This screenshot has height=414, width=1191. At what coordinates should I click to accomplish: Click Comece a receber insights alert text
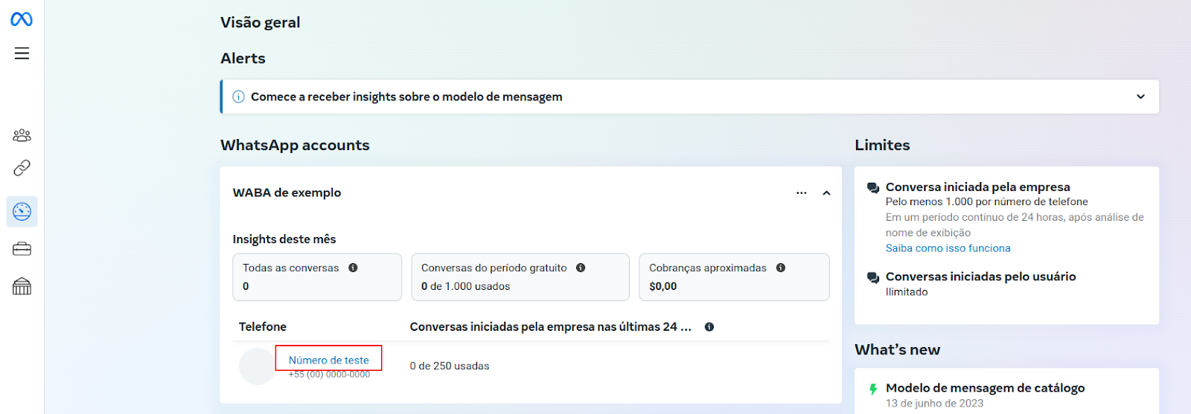tap(406, 97)
